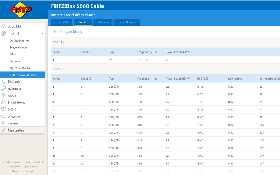
Task: Open the Assistenten section
Action: 15,130
